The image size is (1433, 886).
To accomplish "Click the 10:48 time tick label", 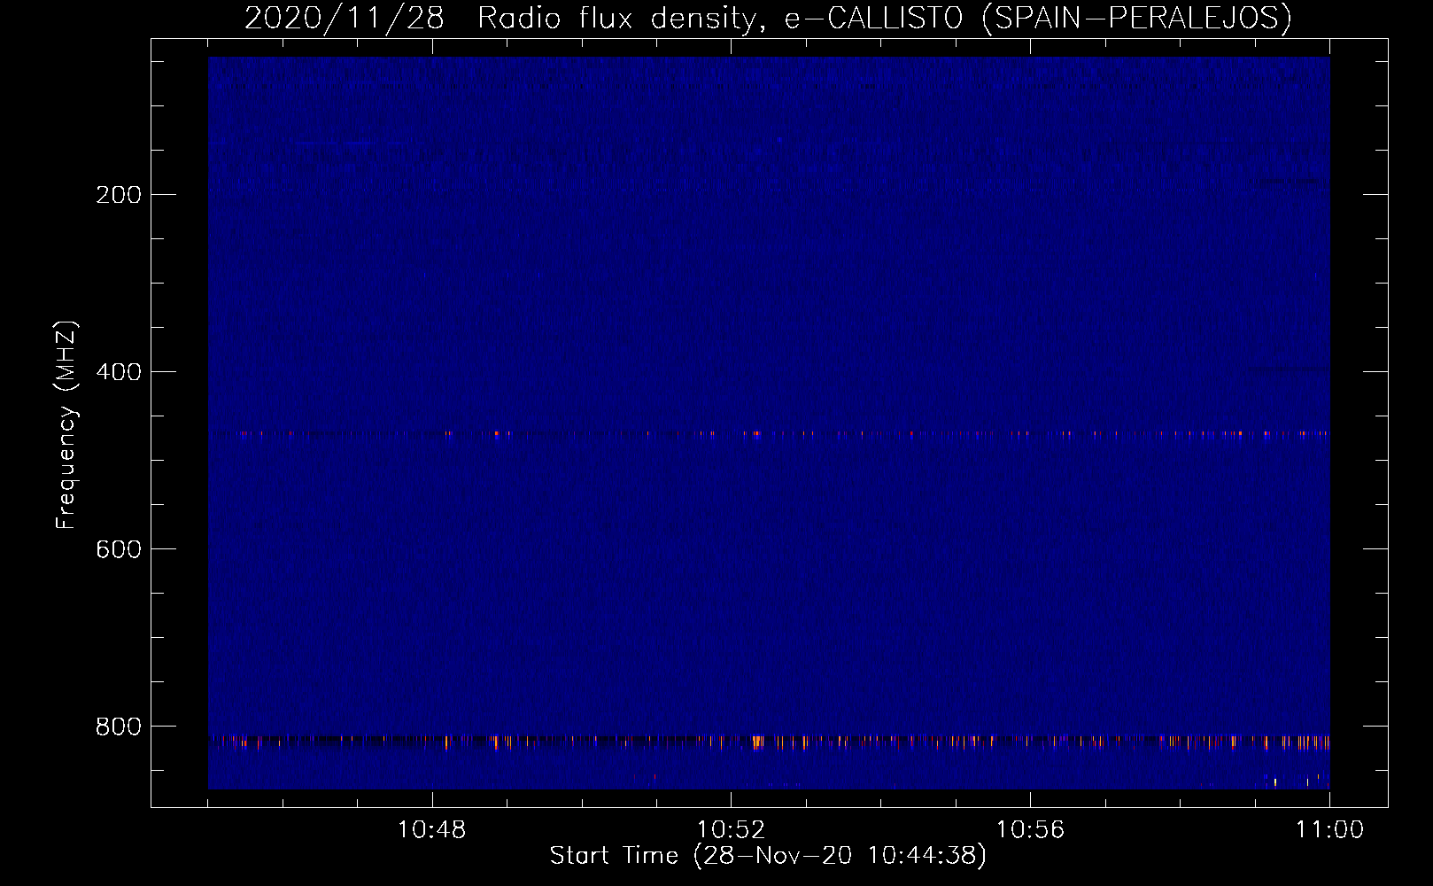I will [x=432, y=830].
